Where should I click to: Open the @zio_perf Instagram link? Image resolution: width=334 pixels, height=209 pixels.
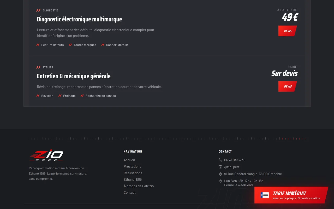click(232, 167)
